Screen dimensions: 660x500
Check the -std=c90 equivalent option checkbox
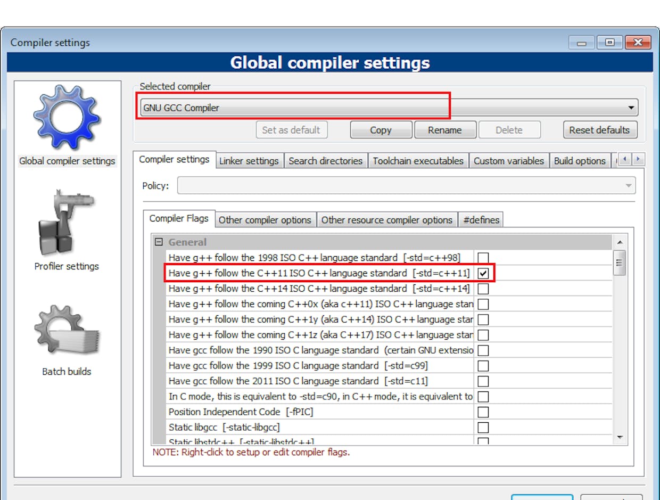tap(483, 397)
